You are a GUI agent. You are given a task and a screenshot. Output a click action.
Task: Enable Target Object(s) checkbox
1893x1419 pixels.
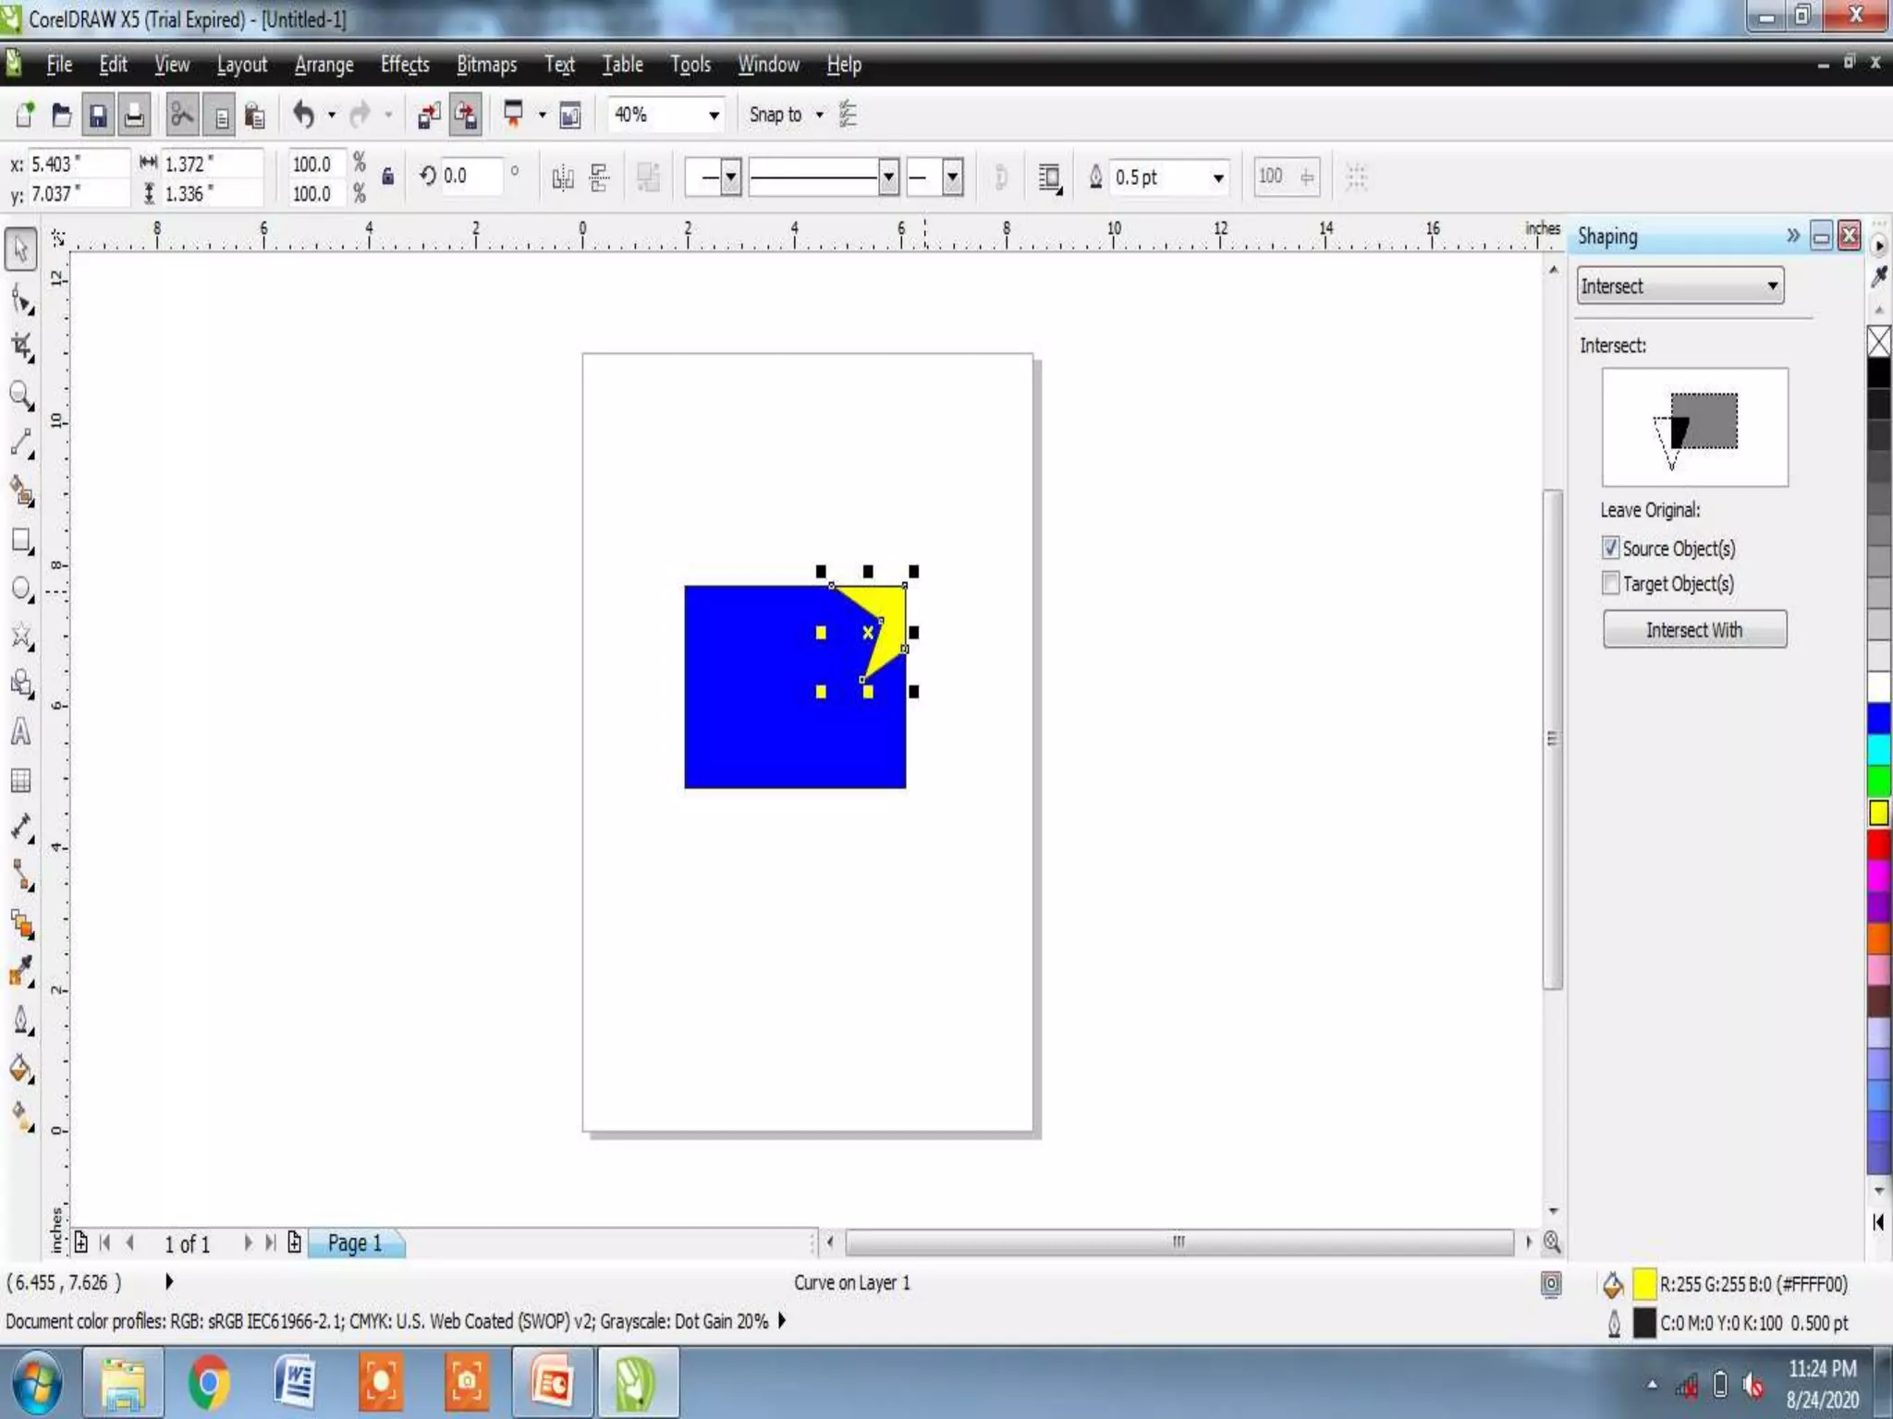pyautogui.click(x=1611, y=583)
